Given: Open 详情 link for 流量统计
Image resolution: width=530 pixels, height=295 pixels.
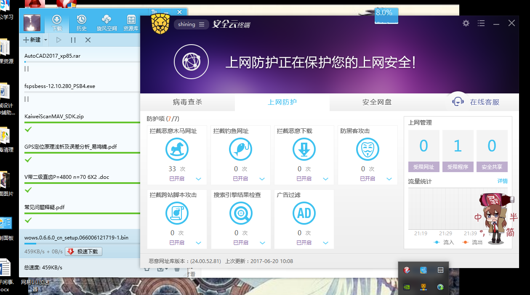Looking at the screenshot, I should (502, 181).
